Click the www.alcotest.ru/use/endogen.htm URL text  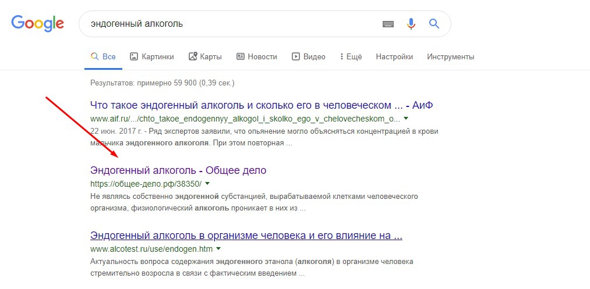pos(151,249)
